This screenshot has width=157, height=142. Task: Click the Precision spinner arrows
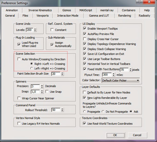pyautogui.click(x=42, y=86)
